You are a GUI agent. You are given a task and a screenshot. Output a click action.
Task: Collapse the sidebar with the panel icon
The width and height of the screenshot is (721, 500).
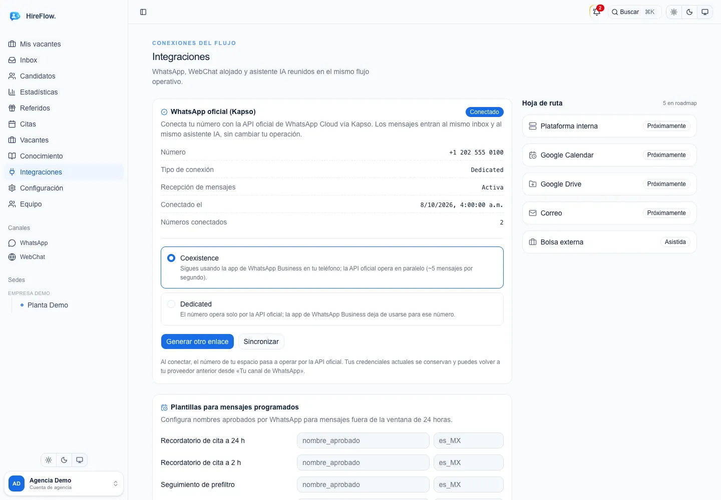(x=143, y=12)
